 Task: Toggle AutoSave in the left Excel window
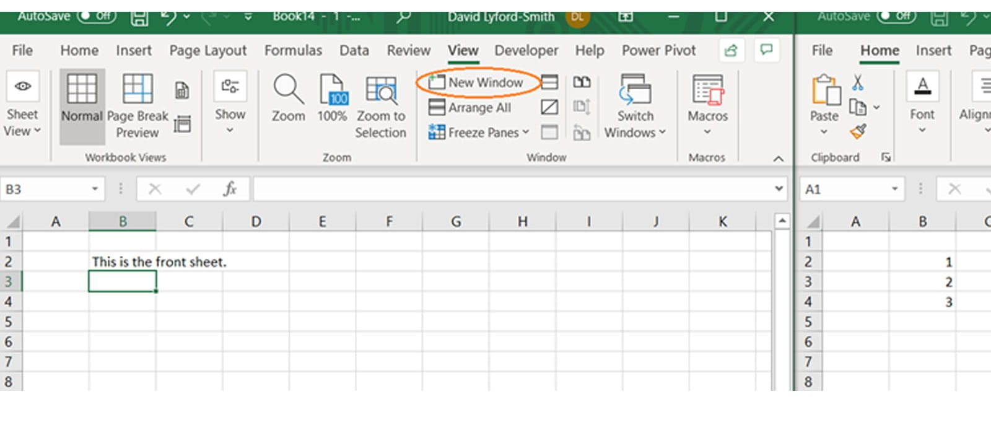(97, 16)
